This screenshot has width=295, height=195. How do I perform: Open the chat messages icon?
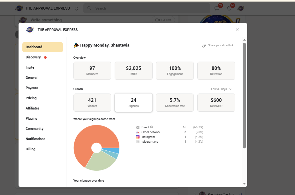click(x=217, y=9)
